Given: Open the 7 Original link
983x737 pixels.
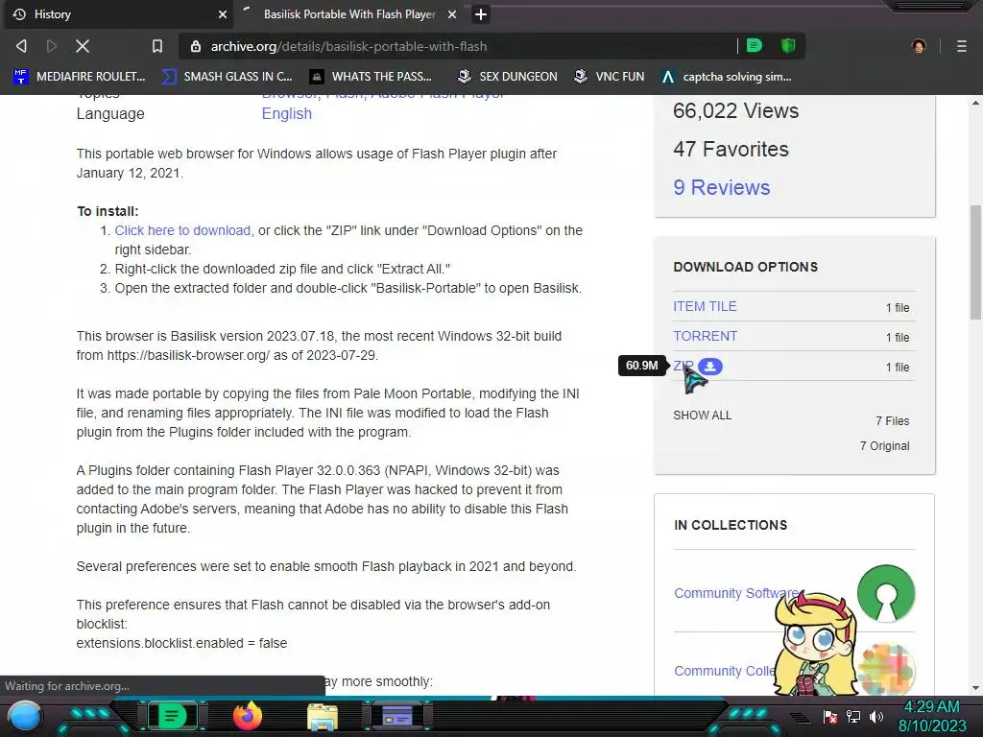Looking at the screenshot, I should [884, 446].
